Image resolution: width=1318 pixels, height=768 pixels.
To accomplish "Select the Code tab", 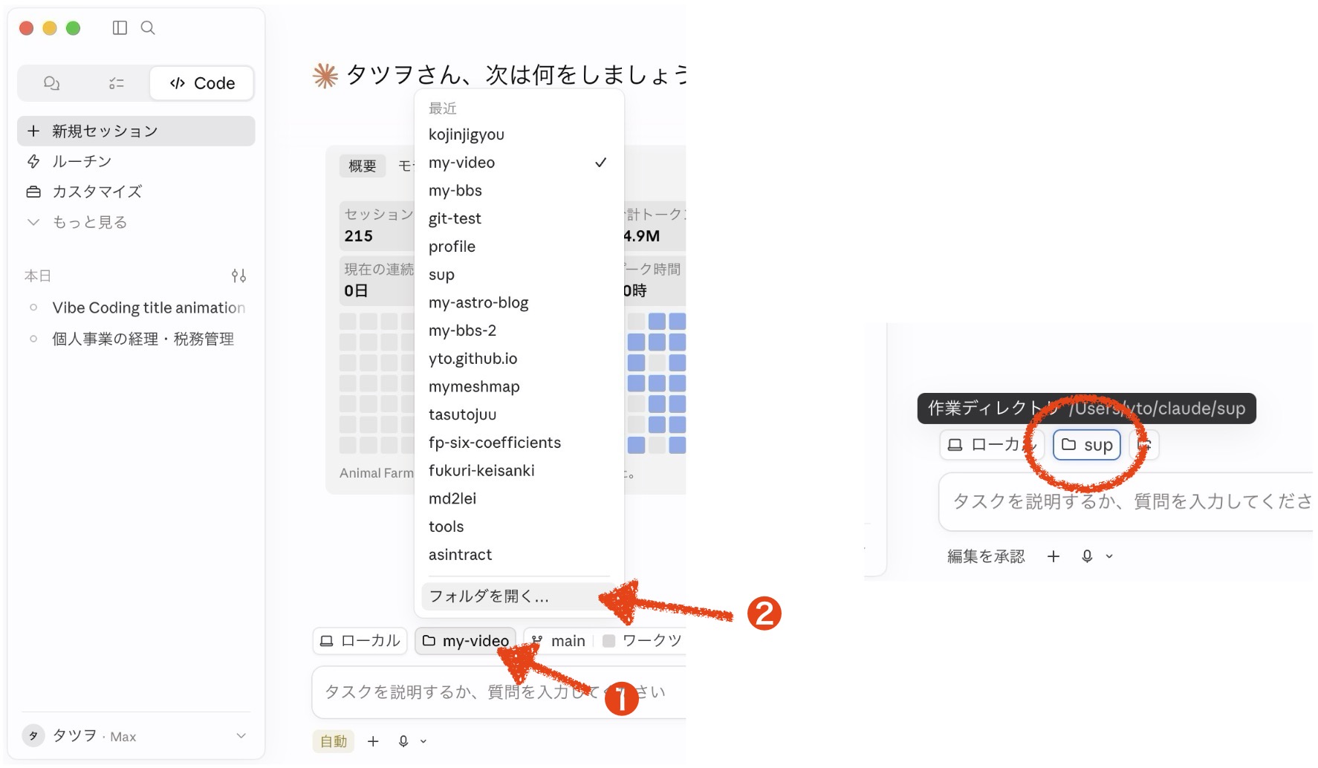I will (x=202, y=83).
